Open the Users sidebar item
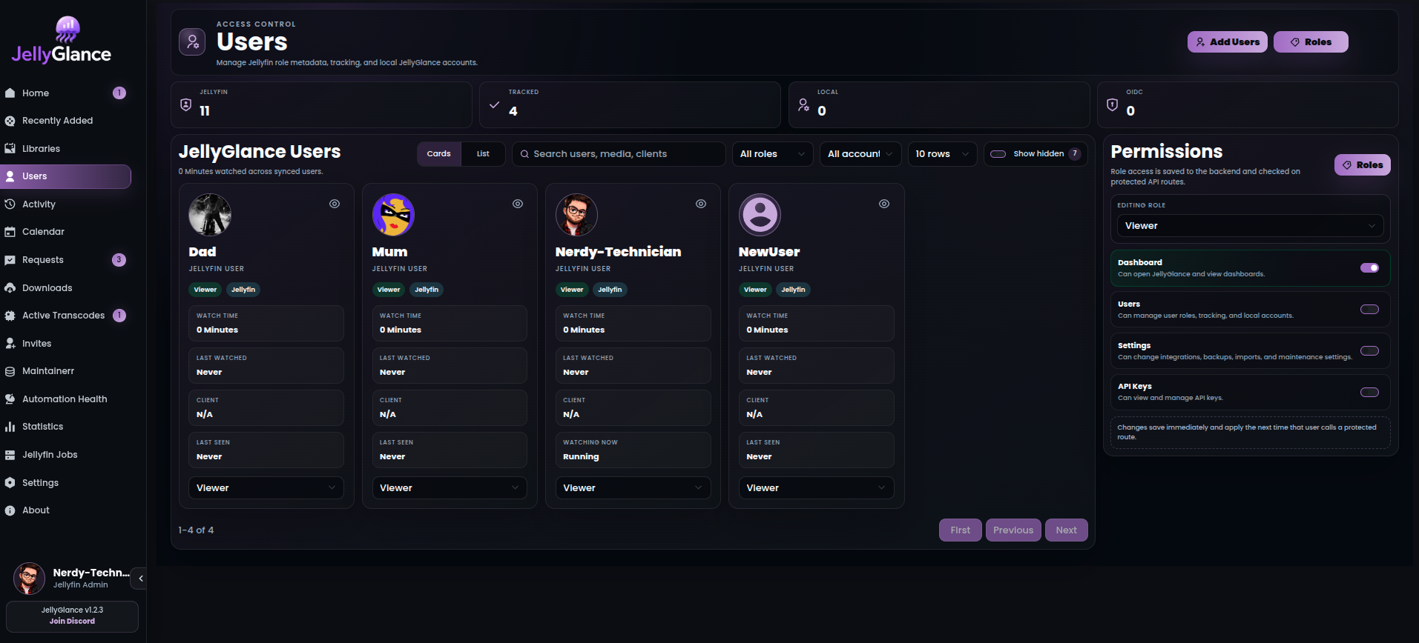The width and height of the screenshot is (1419, 643). click(x=65, y=176)
